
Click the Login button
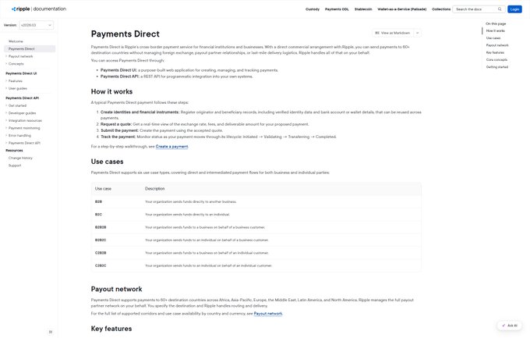tap(514, 9)
